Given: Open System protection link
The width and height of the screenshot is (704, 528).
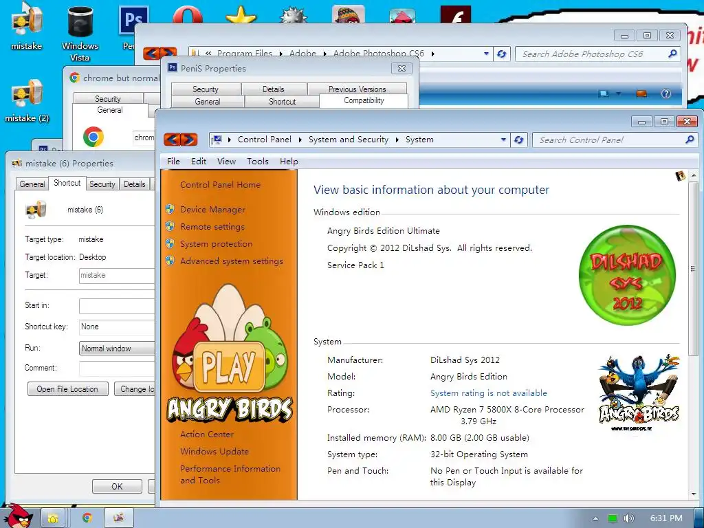Looking at the screenshot, I should click(216, 244).
